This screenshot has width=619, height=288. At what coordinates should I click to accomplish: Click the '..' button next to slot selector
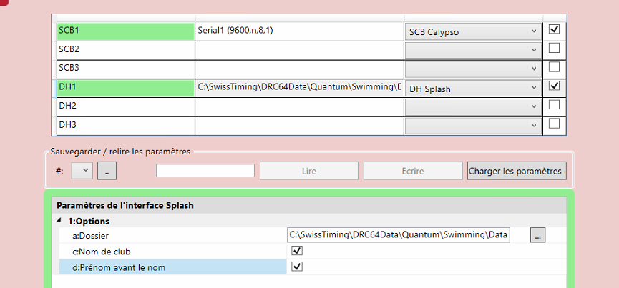coord(107,171)
